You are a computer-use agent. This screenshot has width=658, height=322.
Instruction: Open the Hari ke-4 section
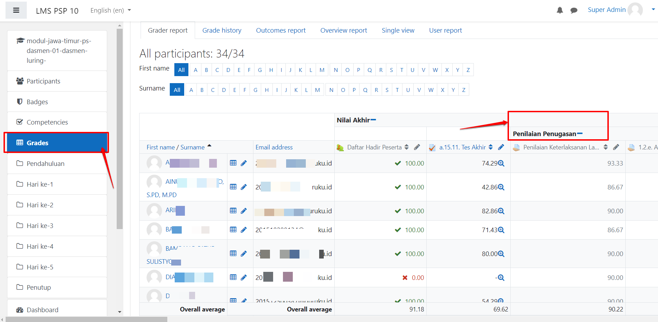[x=57, y=246]
